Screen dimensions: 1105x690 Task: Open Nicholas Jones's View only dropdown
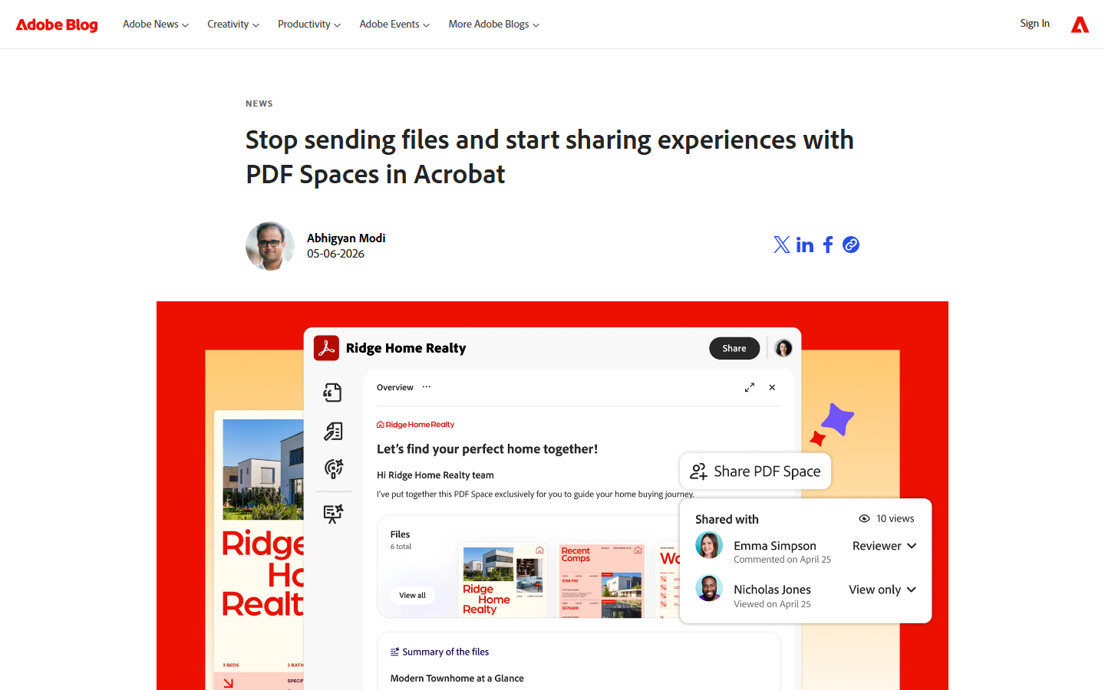[882, 590]
